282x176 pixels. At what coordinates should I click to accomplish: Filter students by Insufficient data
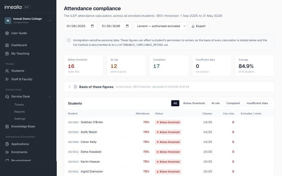(x=257, y=103)
